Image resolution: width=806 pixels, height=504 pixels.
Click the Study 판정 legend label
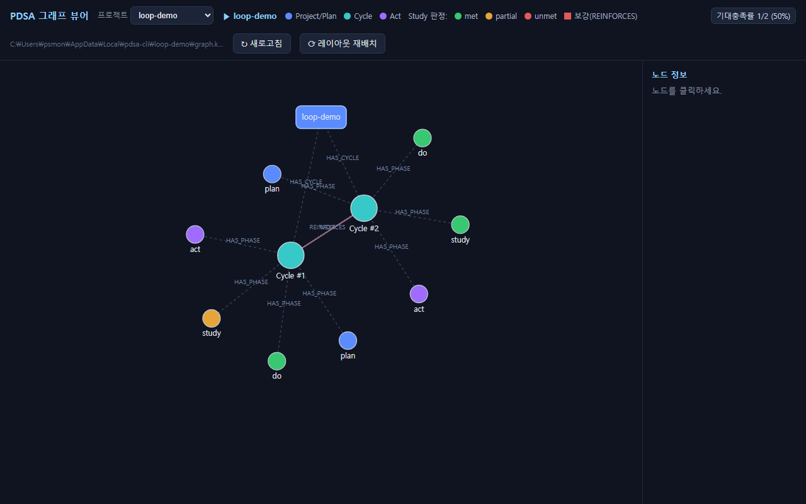428,16
